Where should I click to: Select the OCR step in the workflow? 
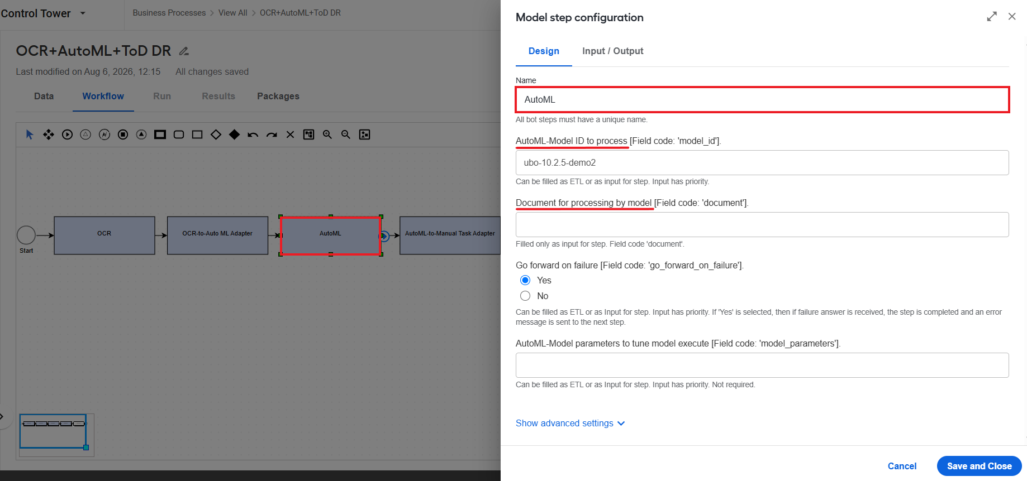click(x=104, y=235)
